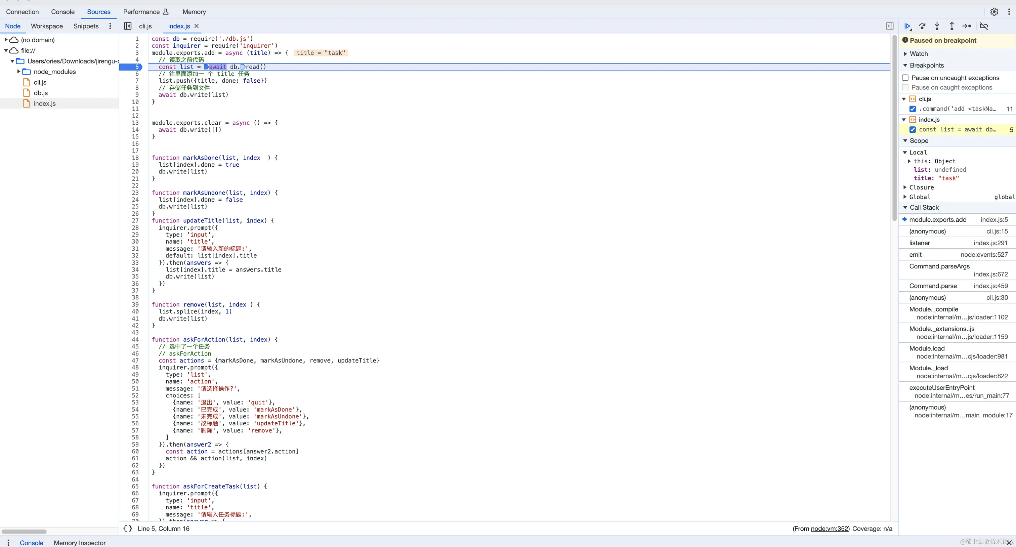Viewport: 1016px width, 547px height.
Task: Switch to the Console panel tab
Action: click(63, 12)
